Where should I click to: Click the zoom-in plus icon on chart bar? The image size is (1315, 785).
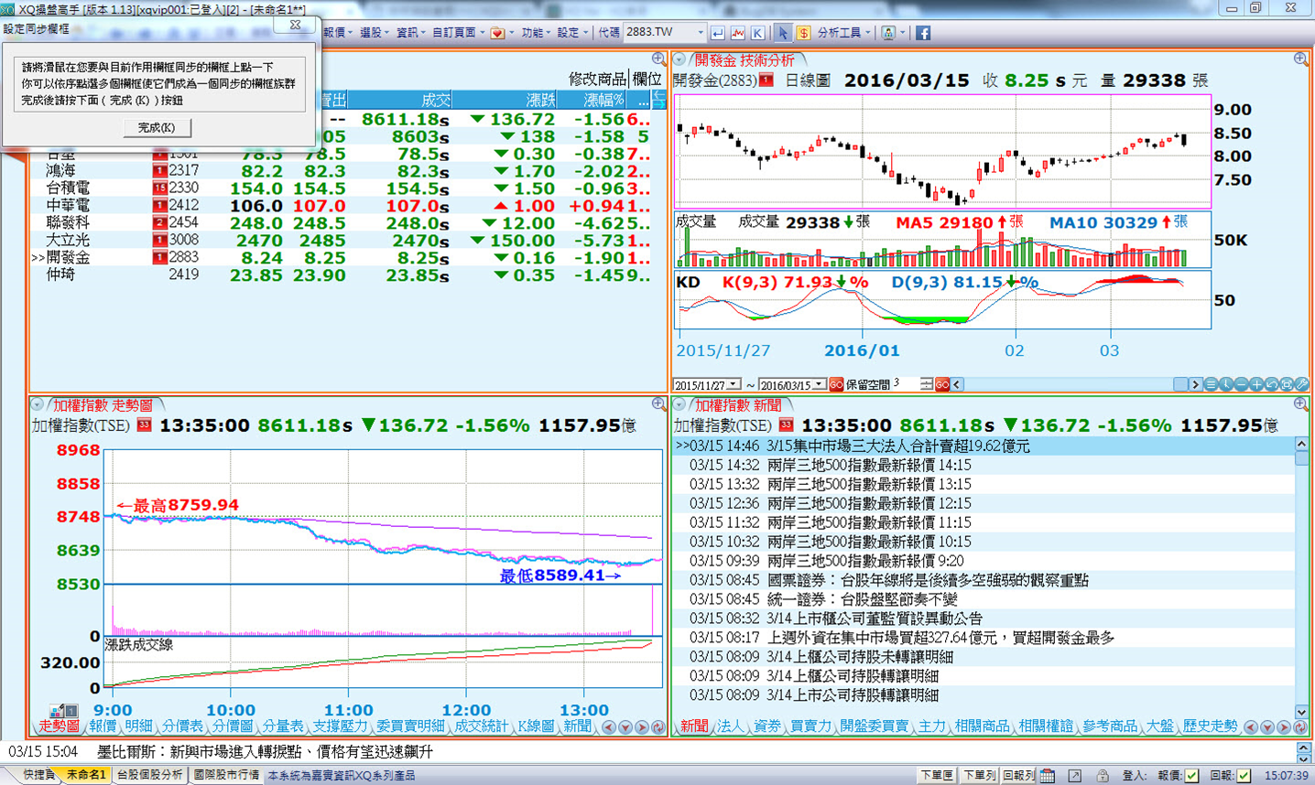[x=1255, y=384]
